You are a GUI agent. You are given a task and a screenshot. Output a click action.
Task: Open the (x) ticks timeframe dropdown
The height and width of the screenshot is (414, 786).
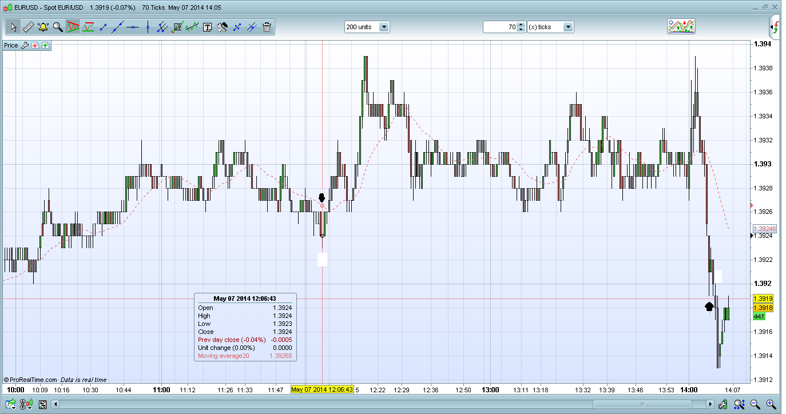[x=550, y=27]
